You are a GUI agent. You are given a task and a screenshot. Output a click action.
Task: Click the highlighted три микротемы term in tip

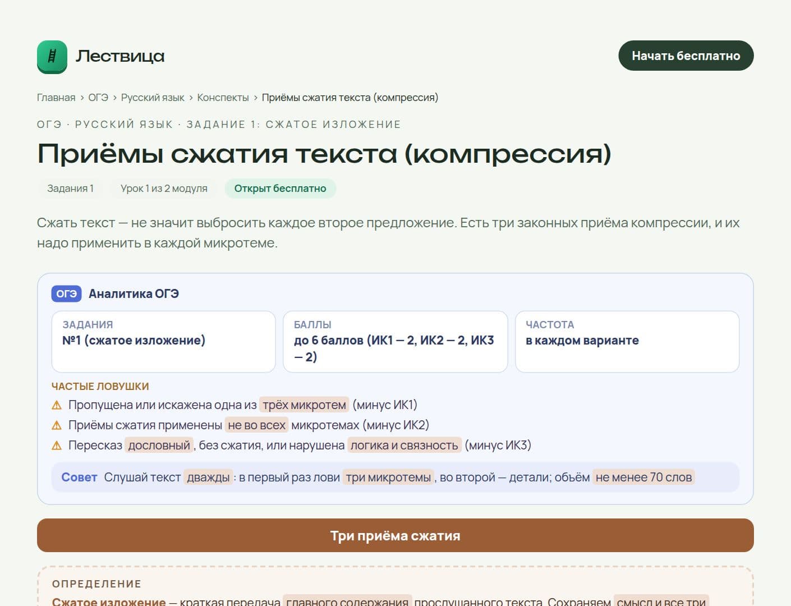coord(388,478)
